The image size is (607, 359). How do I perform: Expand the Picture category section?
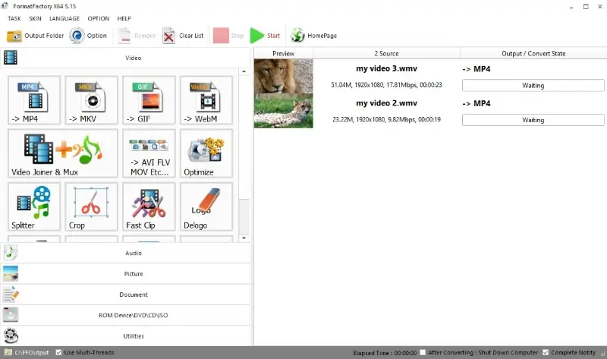125,274
